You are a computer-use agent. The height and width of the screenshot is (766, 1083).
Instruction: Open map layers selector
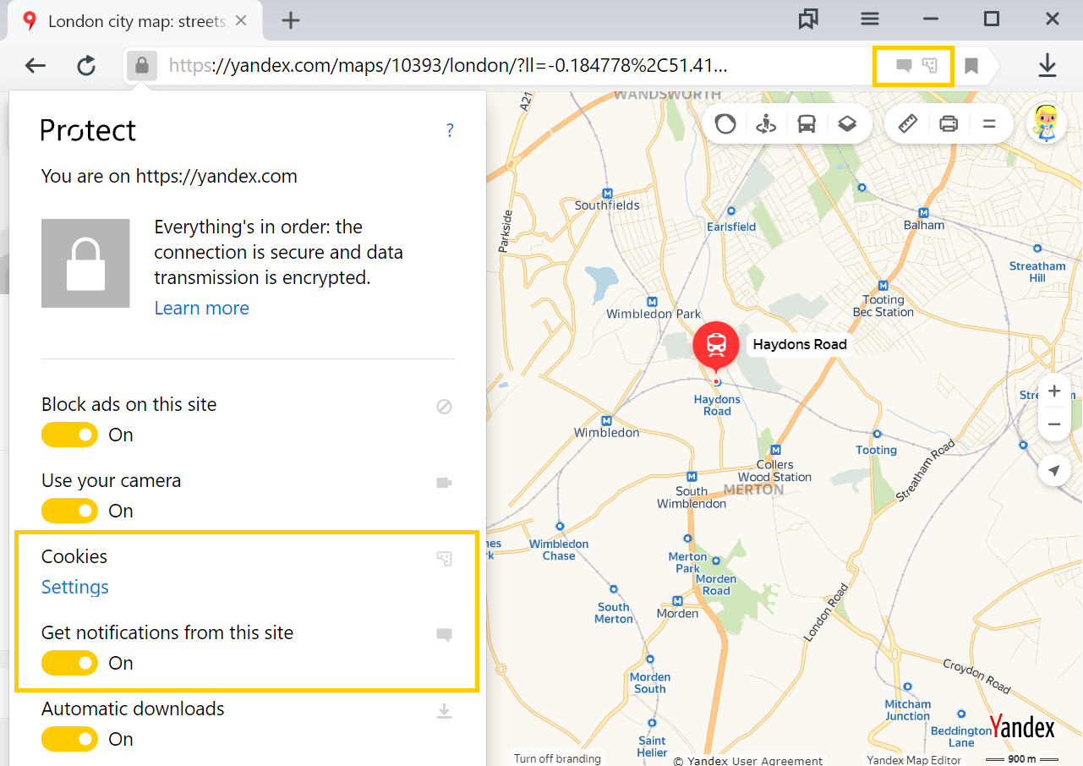pos(847,124)
